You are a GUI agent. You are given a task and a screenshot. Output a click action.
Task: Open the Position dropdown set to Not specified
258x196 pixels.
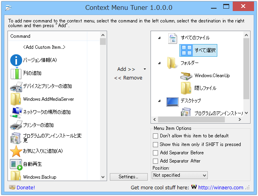(180, 175)
